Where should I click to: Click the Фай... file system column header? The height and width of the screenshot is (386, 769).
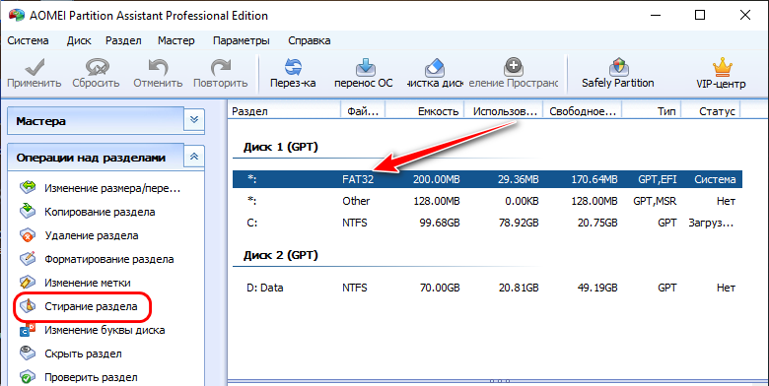point(363,111)
